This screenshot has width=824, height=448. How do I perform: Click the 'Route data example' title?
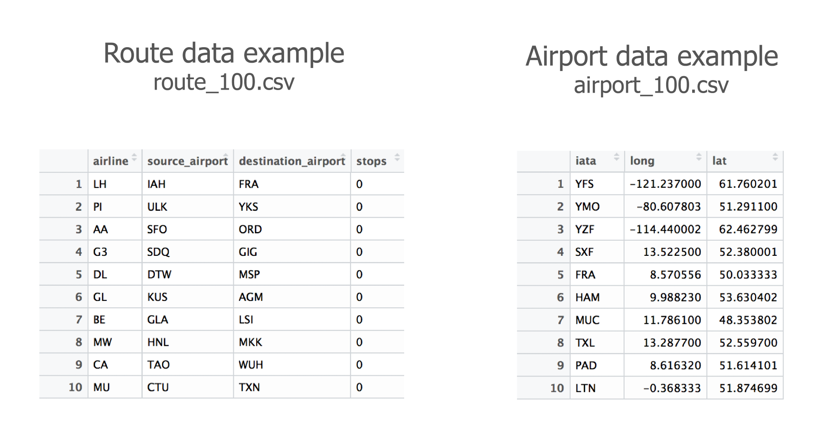[224, 54]
